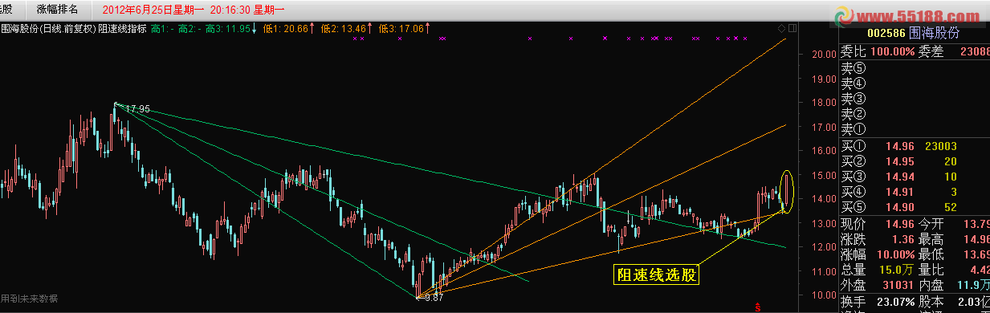Screen dimensions: 990x313
Task: Click the yellow ellipse around the latest candle
Action: point(788,192)
